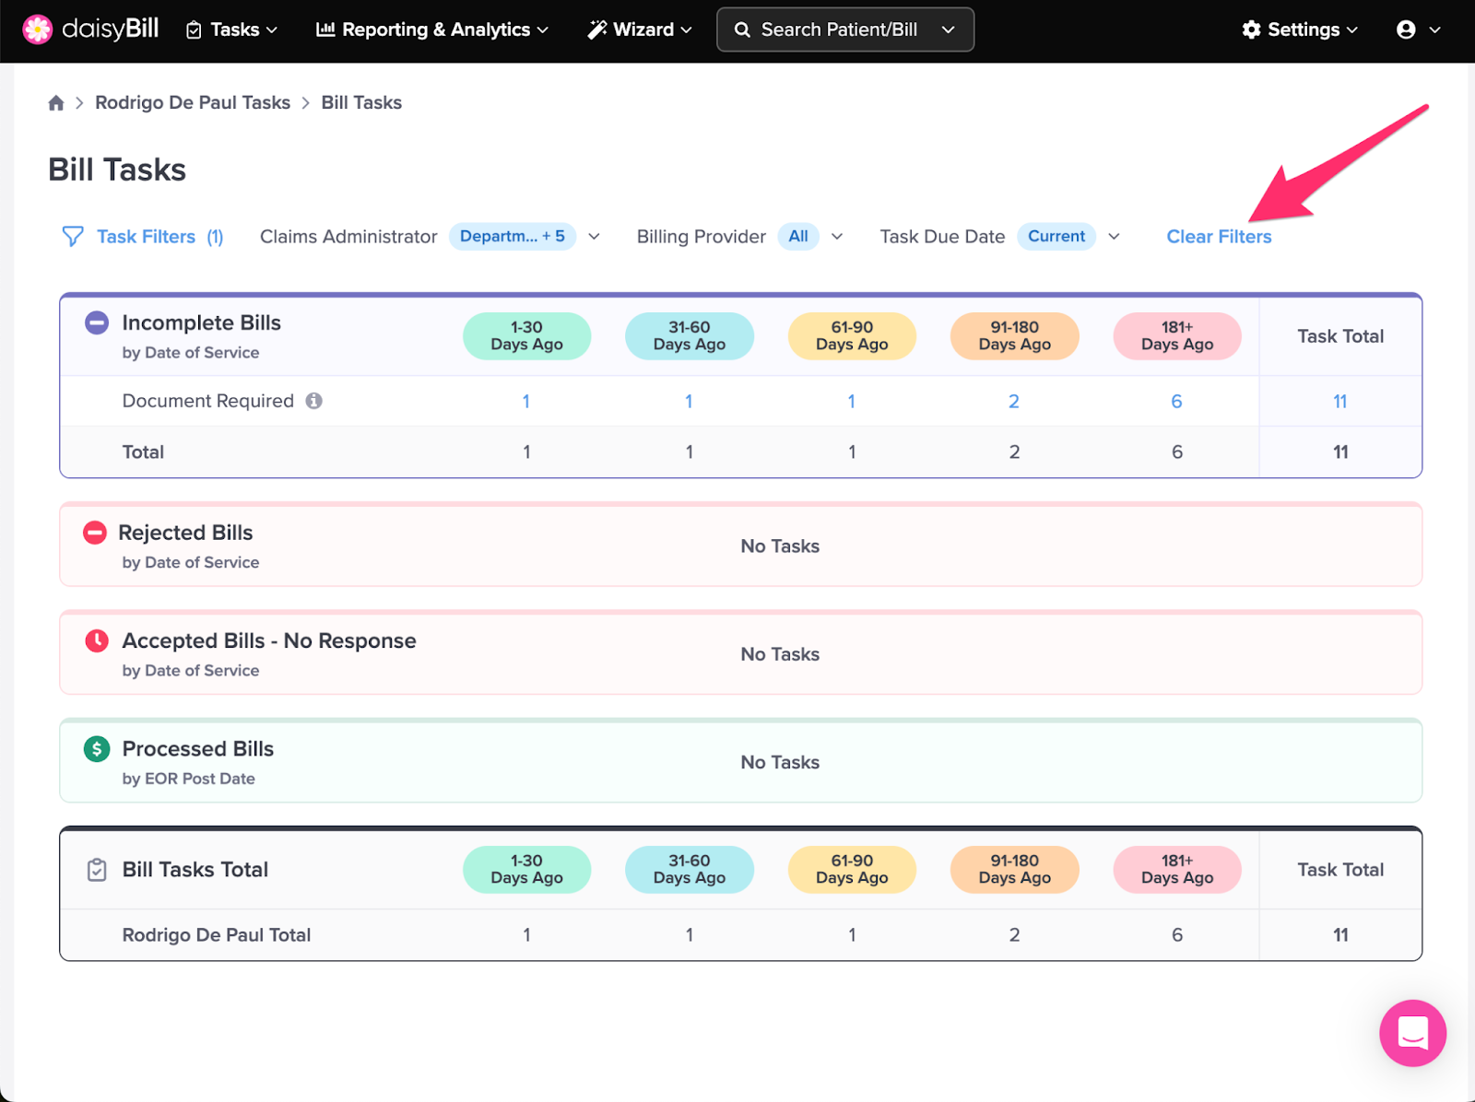
Task: Expand the Task Due Date dropdown
Action: [1115, 236]
